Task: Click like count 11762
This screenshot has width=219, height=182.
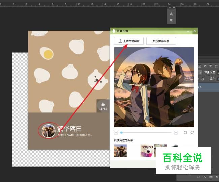Action: click(x=103, y=109)
